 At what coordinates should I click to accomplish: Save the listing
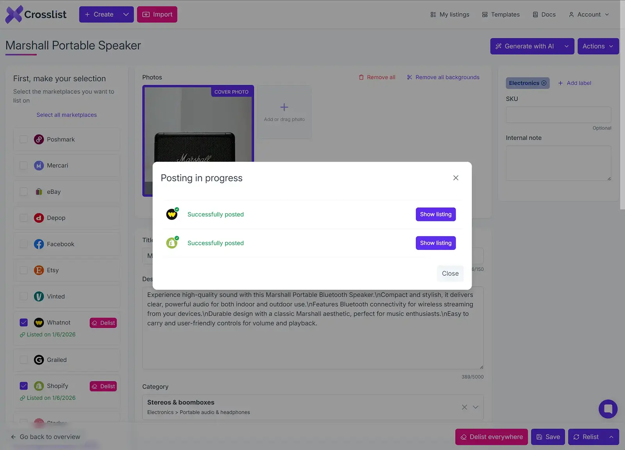(x=548, y=437)
